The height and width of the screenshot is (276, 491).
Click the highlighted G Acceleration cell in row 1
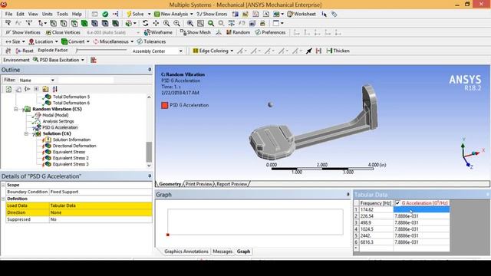[421, 209]
